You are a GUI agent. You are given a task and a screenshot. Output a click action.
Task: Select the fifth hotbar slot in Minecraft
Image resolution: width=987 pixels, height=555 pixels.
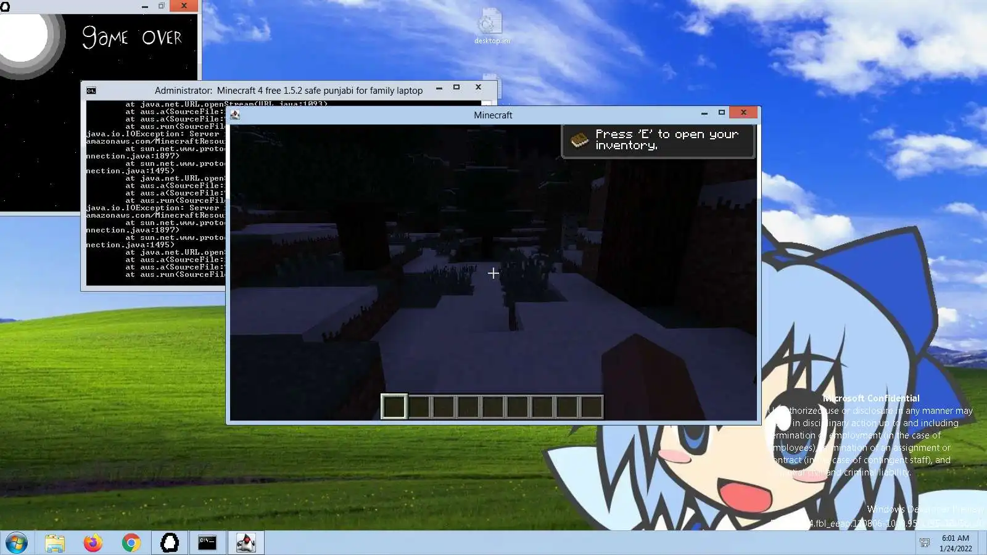click(493, 407)
